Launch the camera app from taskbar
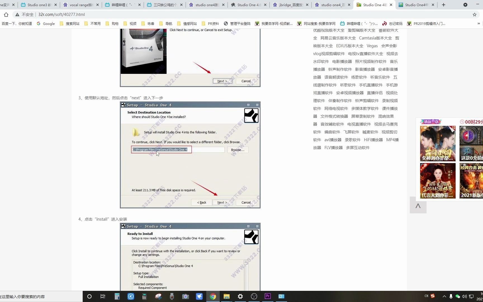 point(185,296)
